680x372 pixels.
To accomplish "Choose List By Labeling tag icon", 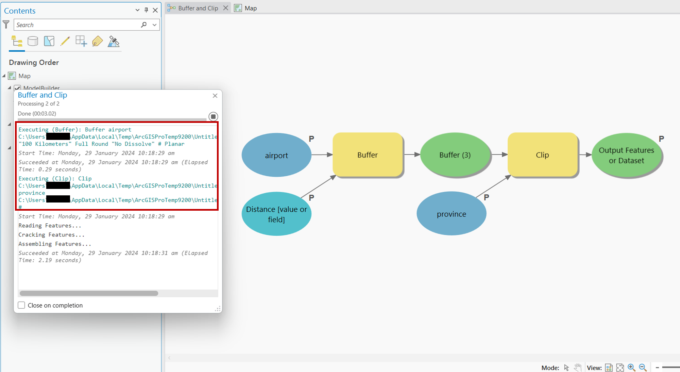I will coord(97,42).
